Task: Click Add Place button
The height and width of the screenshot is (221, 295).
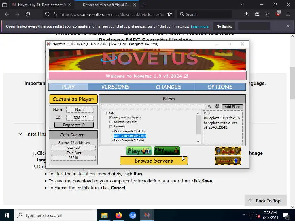Action: [232, 107]
